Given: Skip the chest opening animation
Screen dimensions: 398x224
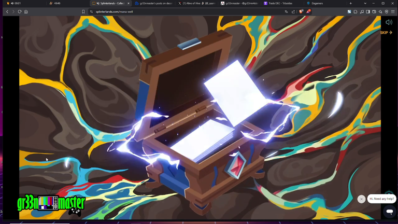Looking at the screenshot, I should 386,33.
